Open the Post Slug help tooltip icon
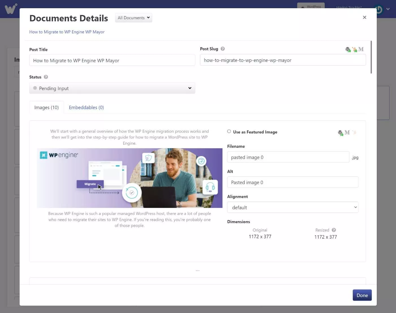This screenshot has height=313, width=396. click(223, 49)
